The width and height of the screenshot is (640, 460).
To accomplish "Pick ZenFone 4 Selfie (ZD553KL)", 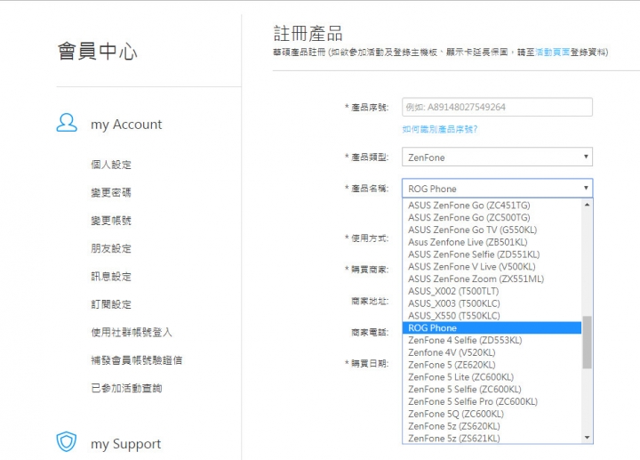I will coord(492,340).
